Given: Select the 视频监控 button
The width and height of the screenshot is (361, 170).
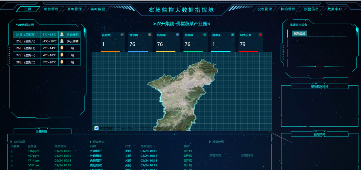Looking at the screenshot, I should [x=299, y=34].
